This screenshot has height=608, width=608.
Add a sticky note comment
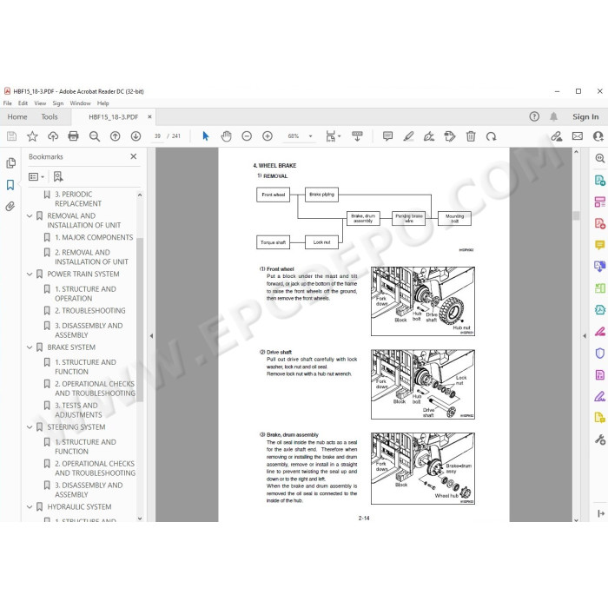(387, 136)
